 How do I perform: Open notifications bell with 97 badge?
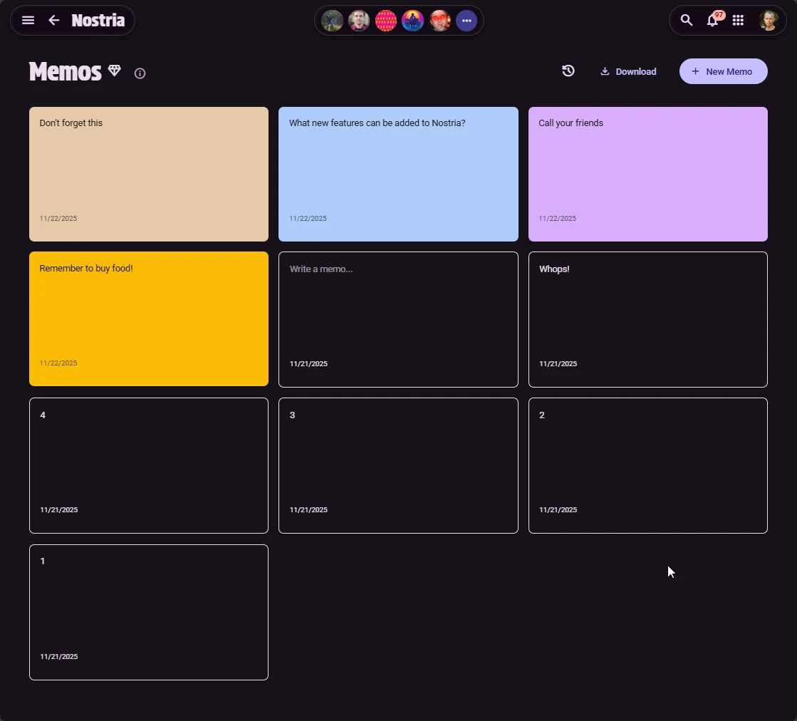712,21
